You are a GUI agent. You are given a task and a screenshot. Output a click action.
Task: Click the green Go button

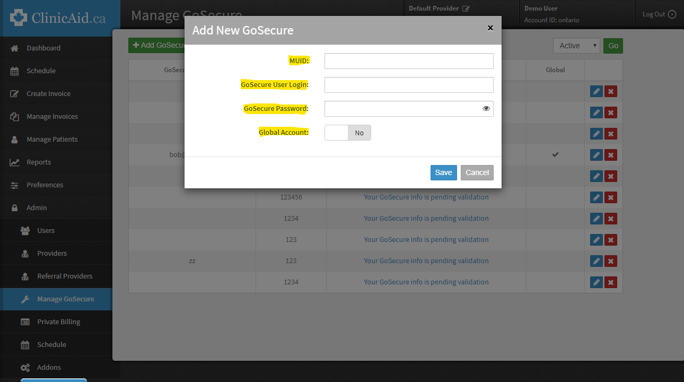tap(613, 46)
